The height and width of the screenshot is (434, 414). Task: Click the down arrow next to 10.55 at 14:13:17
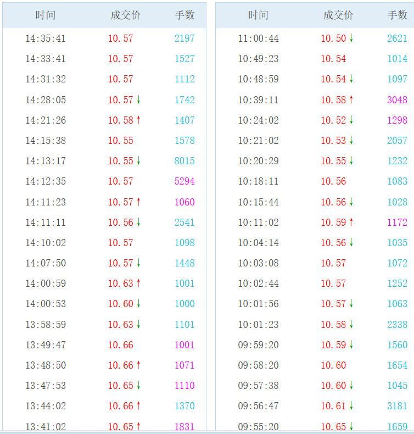[138, 161]
